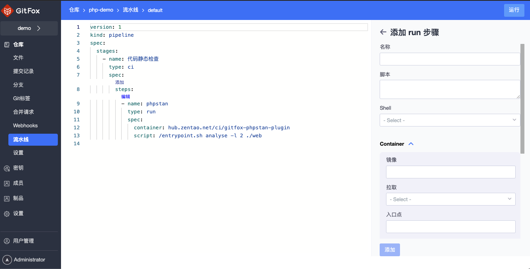Screen dimensions: 530x269
Task: Open the 拉取 select dropdown
Action: tap(450, 199)
